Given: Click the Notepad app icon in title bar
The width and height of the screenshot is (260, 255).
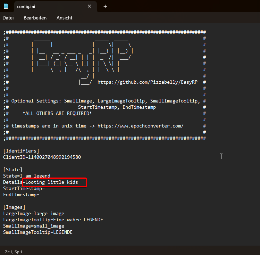Looking at the screenshot, I should pos(6,6).
